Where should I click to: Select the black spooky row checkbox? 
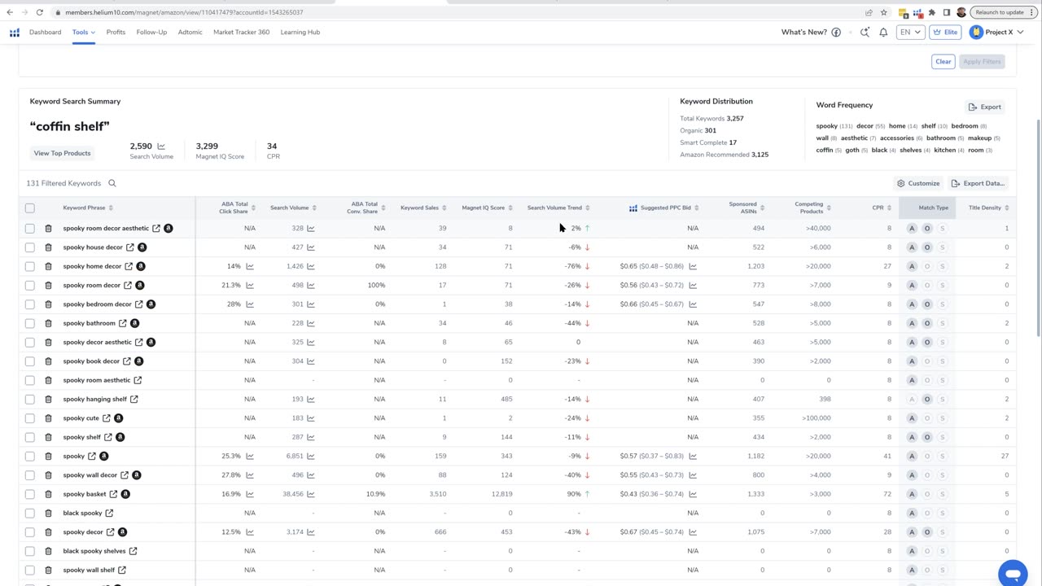pos(30,514)
